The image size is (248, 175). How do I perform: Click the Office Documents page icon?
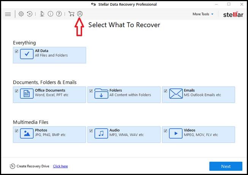[x=27, y=94]
